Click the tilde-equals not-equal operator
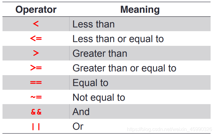215x135 pixels. [x=36, y=97]
